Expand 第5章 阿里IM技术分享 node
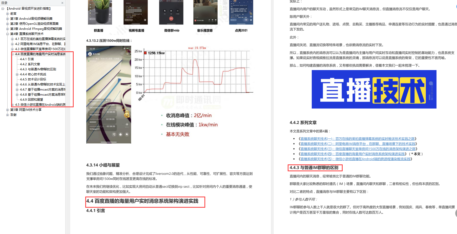 click(7, 110)
